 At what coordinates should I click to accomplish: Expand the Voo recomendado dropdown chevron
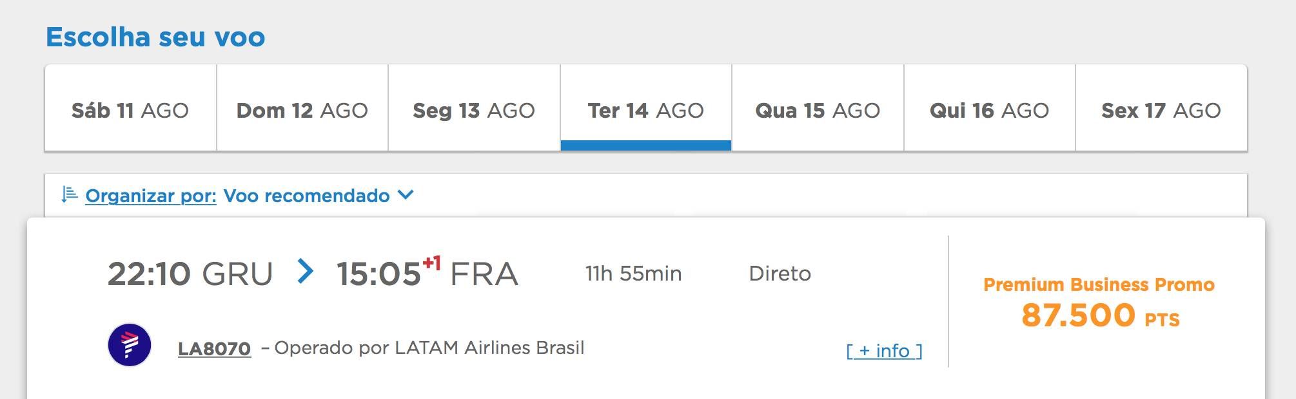point(406,194)
